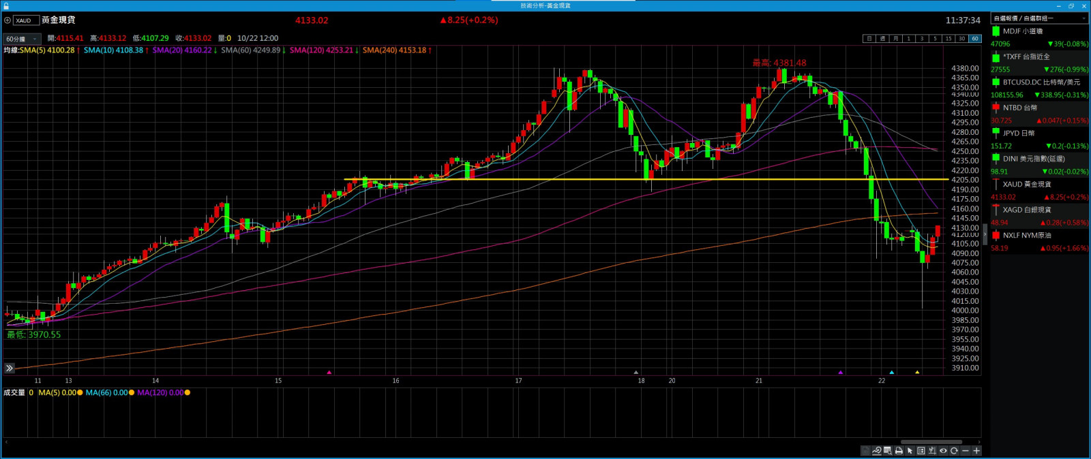Toggle the eye visibility icon
1091x459 pixels.
click(x=943, y=451)
